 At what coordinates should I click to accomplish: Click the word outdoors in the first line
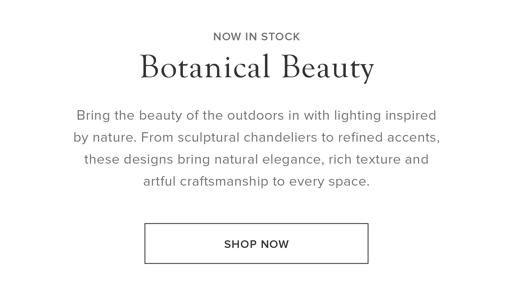coord(256,115)
